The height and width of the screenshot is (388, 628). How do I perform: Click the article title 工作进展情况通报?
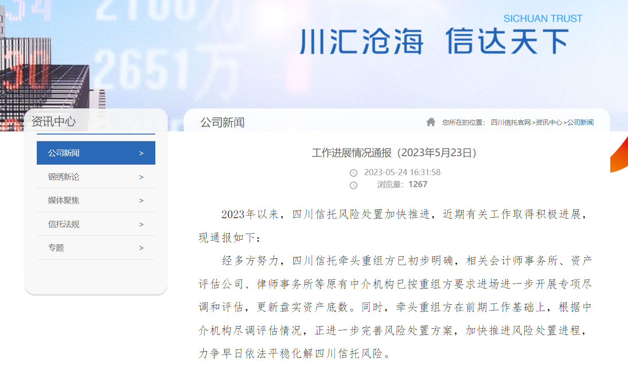point(394,153)
